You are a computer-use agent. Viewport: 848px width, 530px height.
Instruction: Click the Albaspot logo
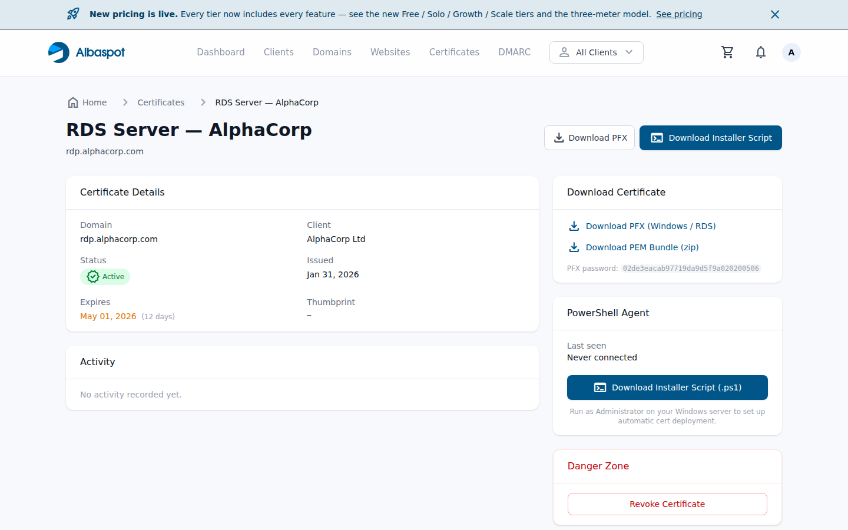tap(87, 52)
